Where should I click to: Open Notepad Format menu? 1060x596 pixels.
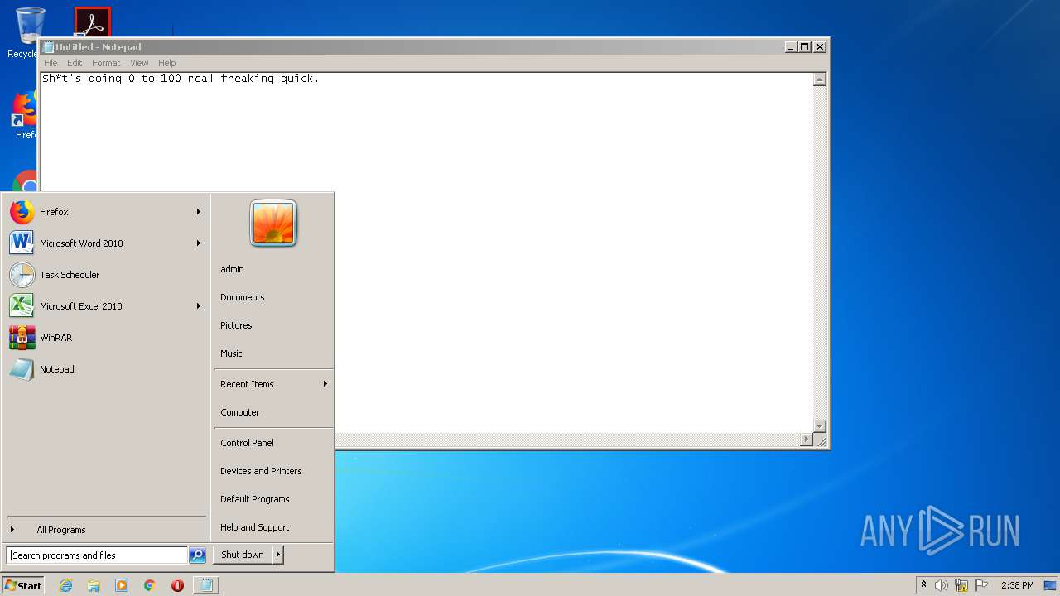(x=106, y=63)
